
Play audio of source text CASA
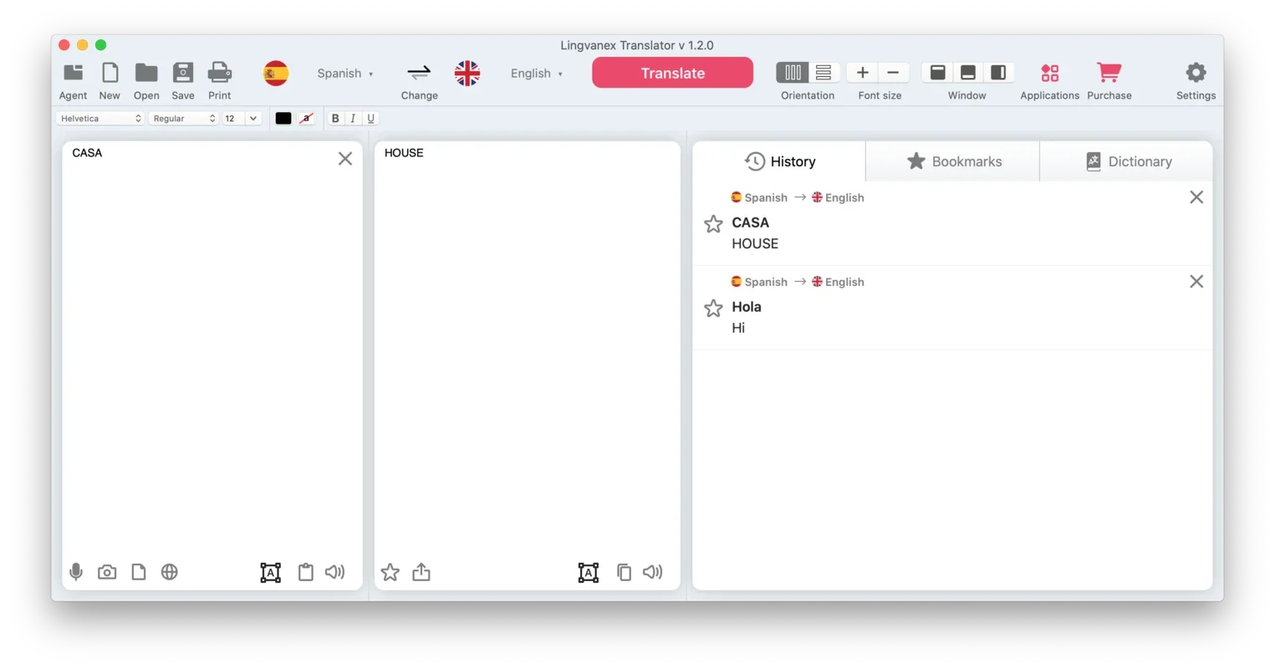point(335,572)
